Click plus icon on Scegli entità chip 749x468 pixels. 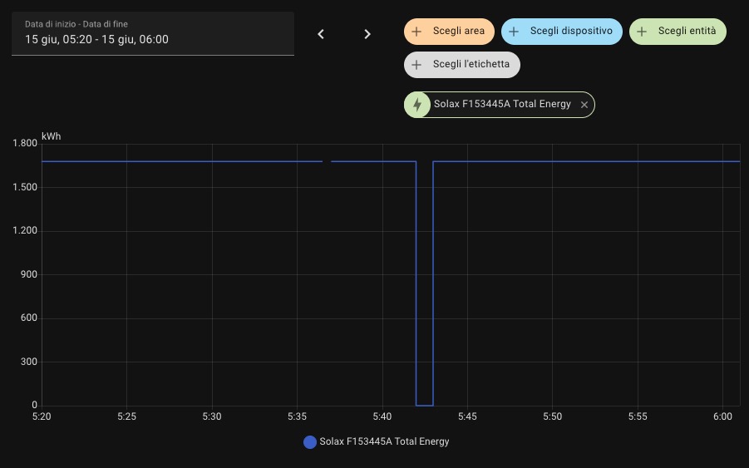click(642, 32)
